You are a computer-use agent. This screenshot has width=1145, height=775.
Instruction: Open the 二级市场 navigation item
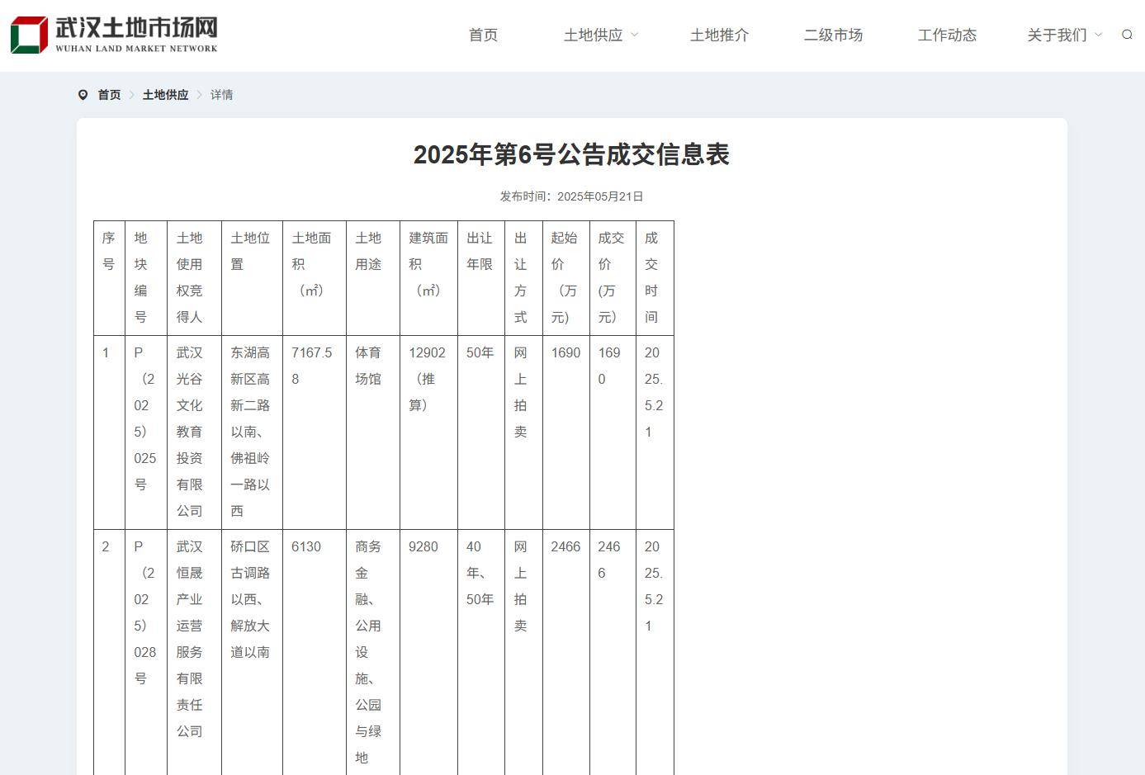point(833,35)
